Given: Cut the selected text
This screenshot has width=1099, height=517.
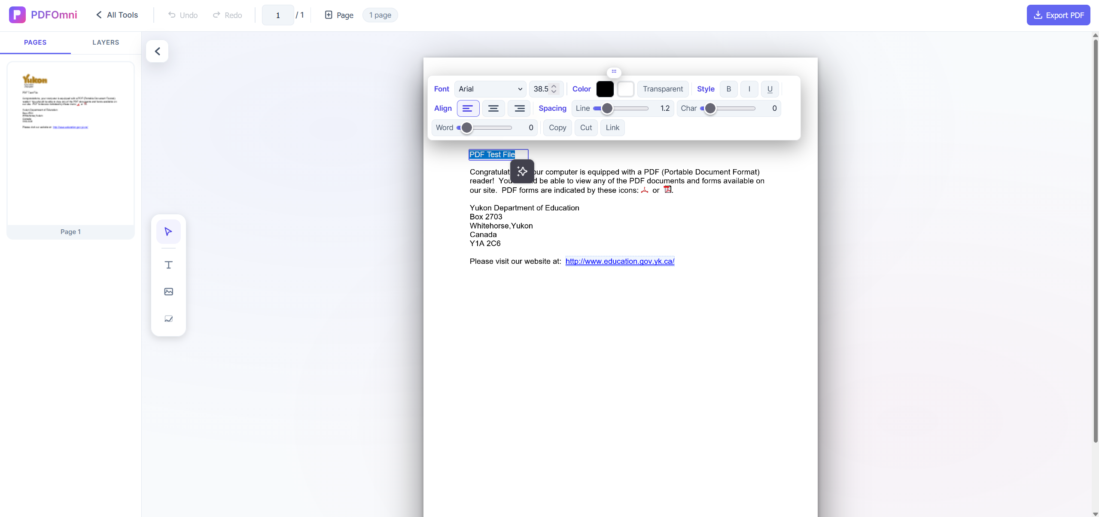Looking at the screenshot, I should click(586, 128).
